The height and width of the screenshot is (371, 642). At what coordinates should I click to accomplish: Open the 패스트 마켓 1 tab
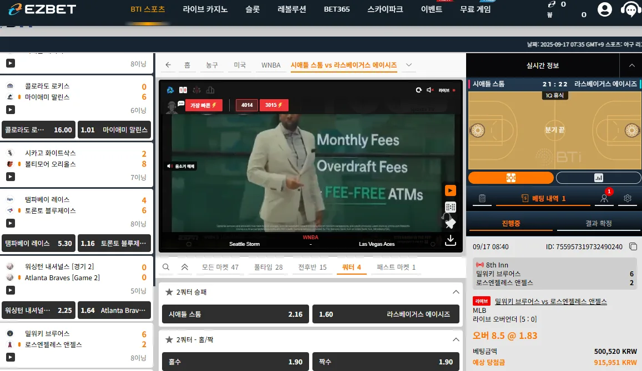coord(396,267)
